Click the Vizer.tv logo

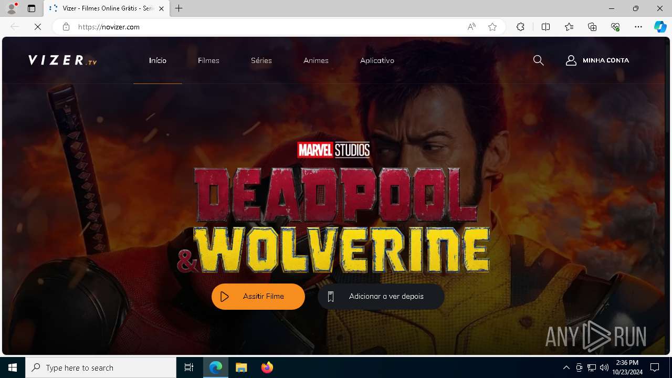pyautogui.click(x=62, y=60)
